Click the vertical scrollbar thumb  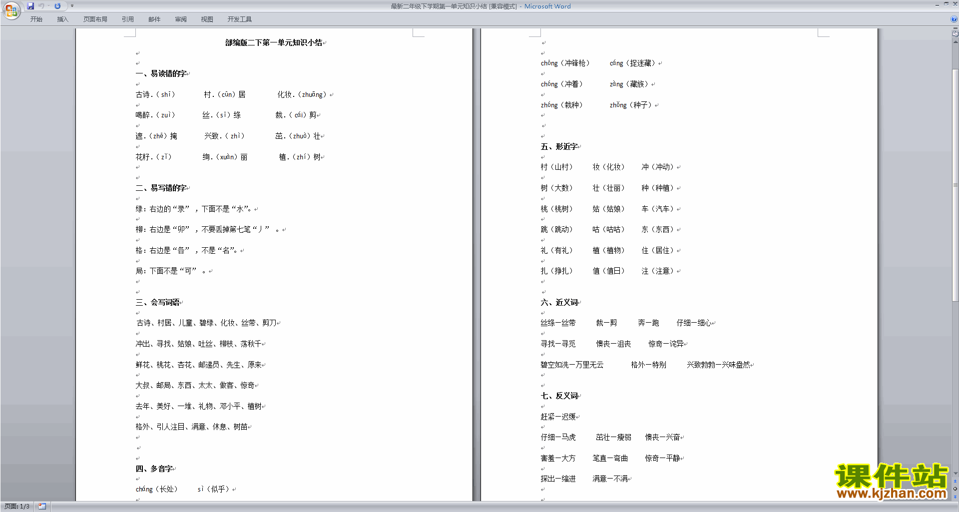click(955, 185)
